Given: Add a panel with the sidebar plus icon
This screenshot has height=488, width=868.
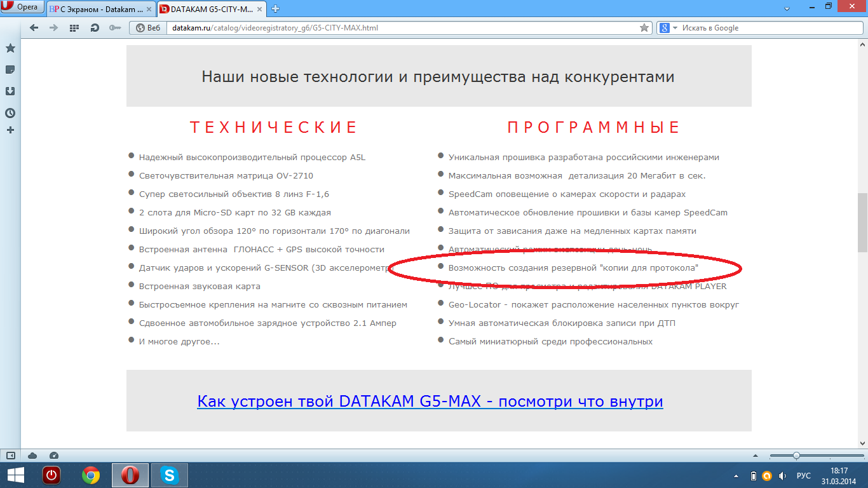Looking at the screenshot, I should (10, 130).
